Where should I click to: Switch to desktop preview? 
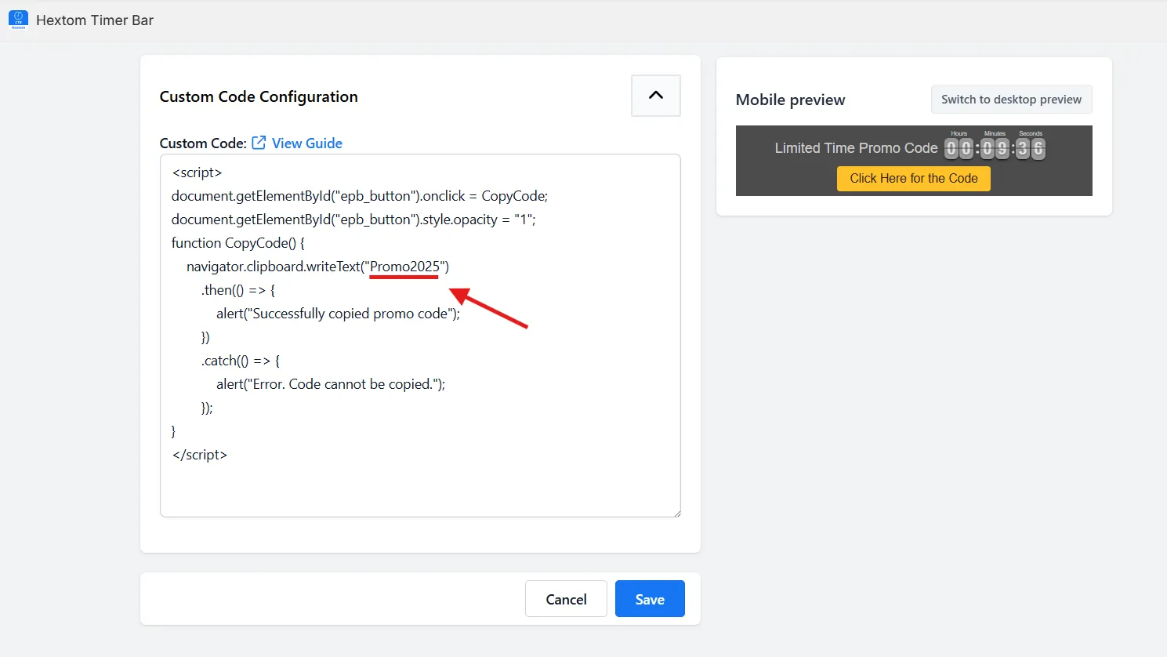click(1011, 100)
